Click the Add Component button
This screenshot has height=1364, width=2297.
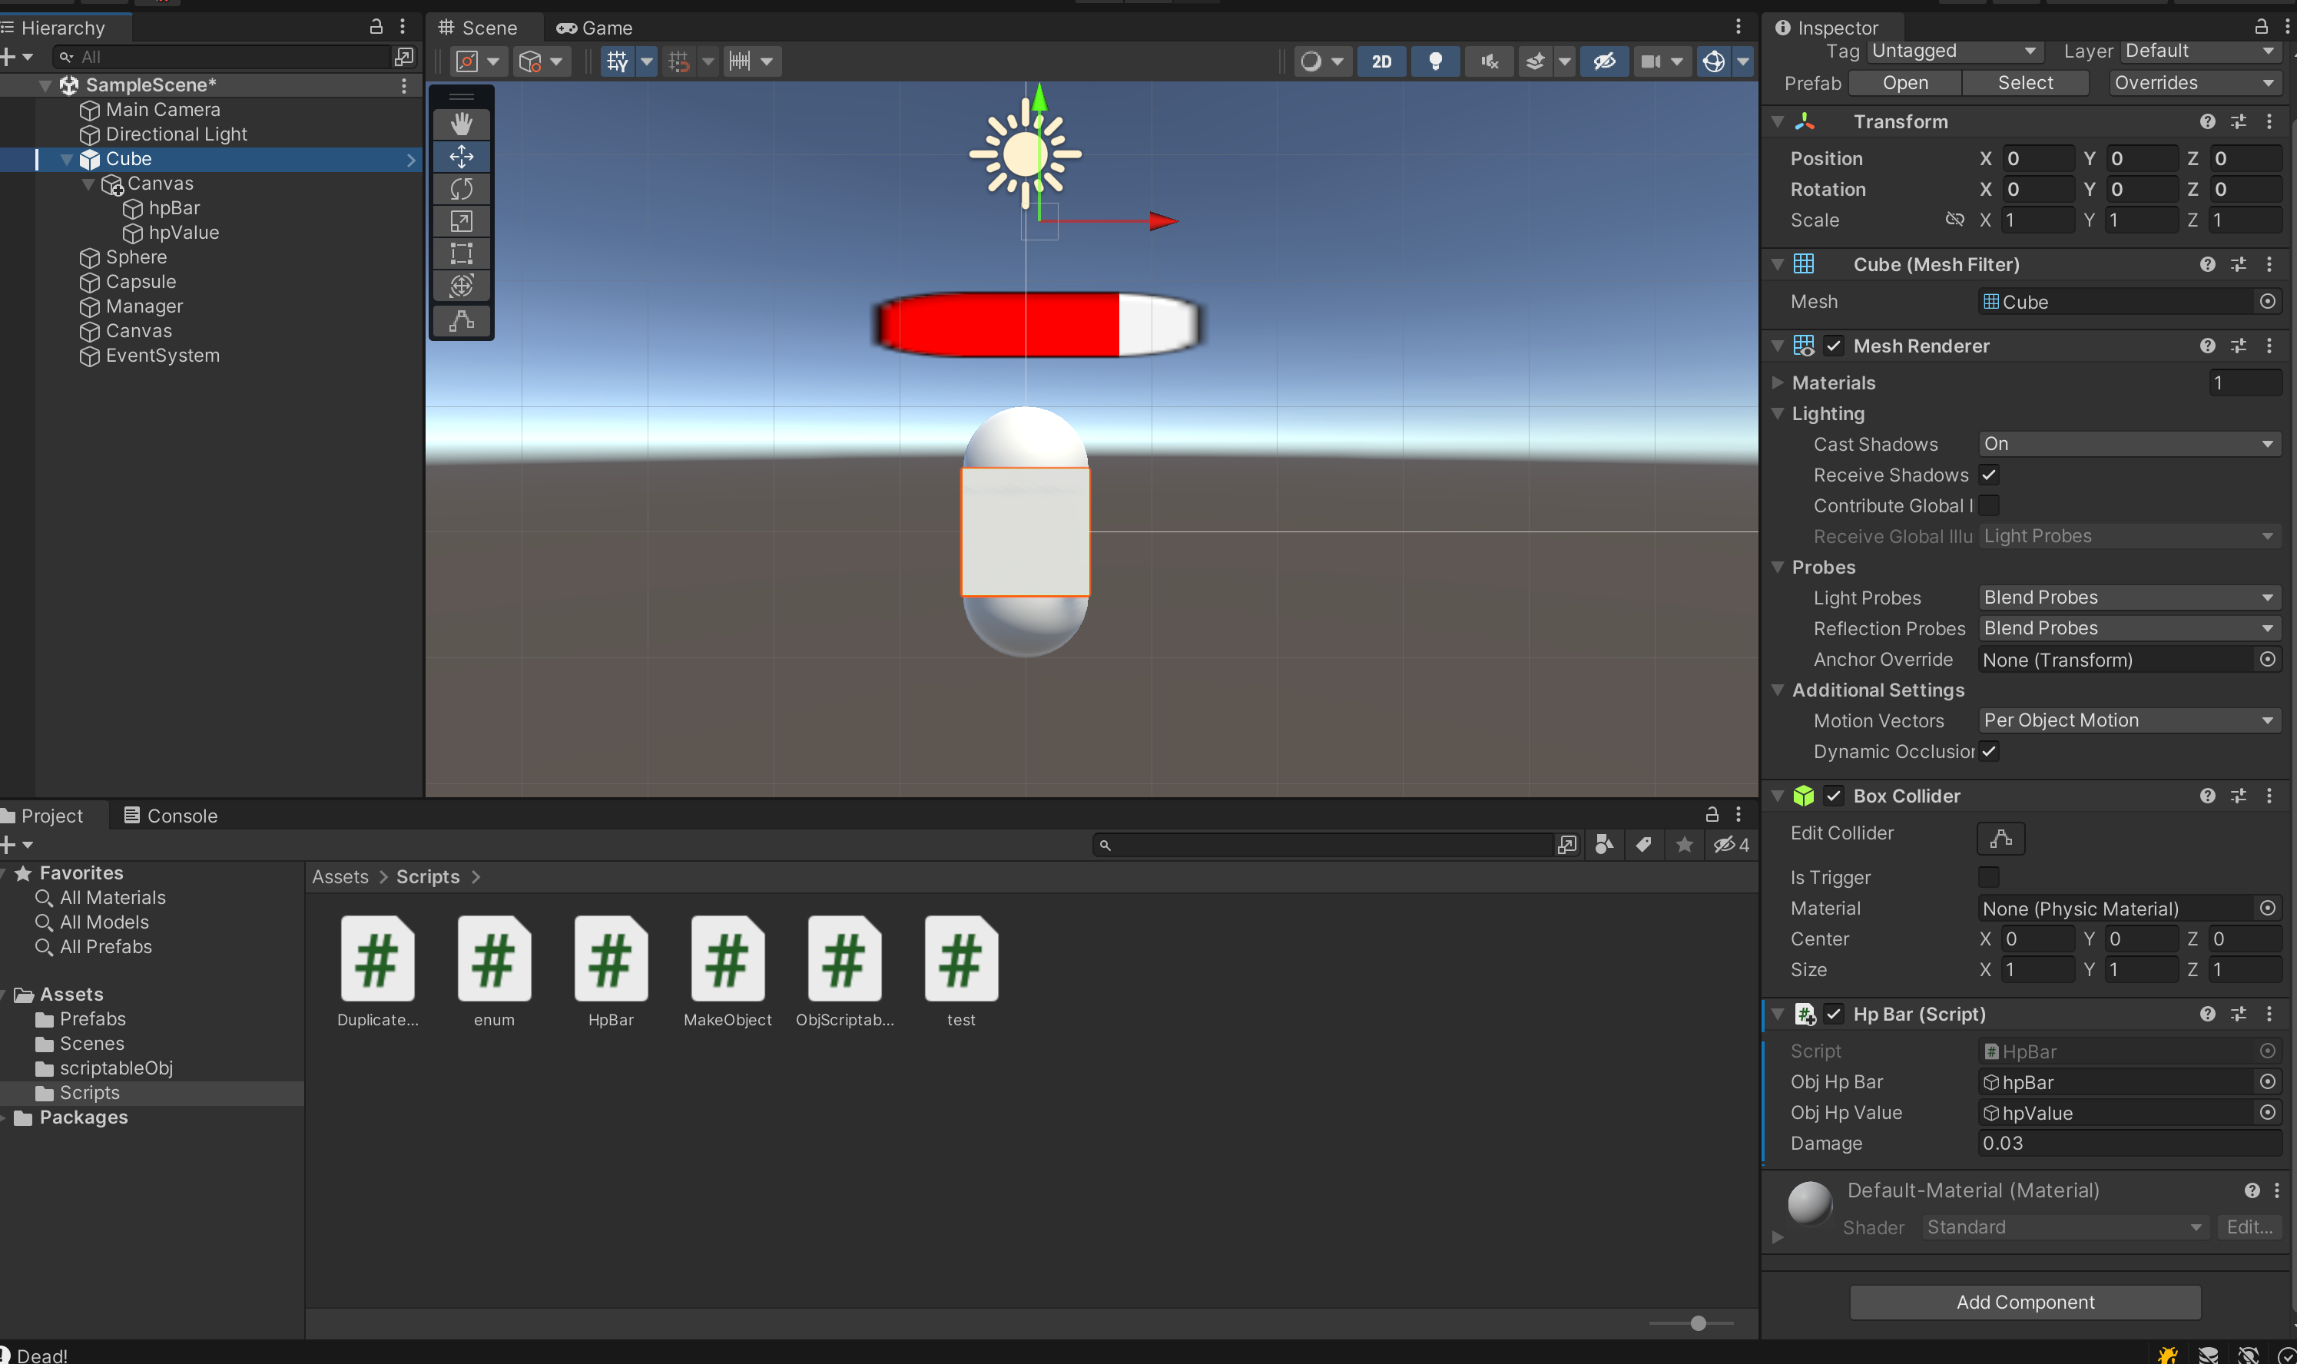[2025, 1302]
